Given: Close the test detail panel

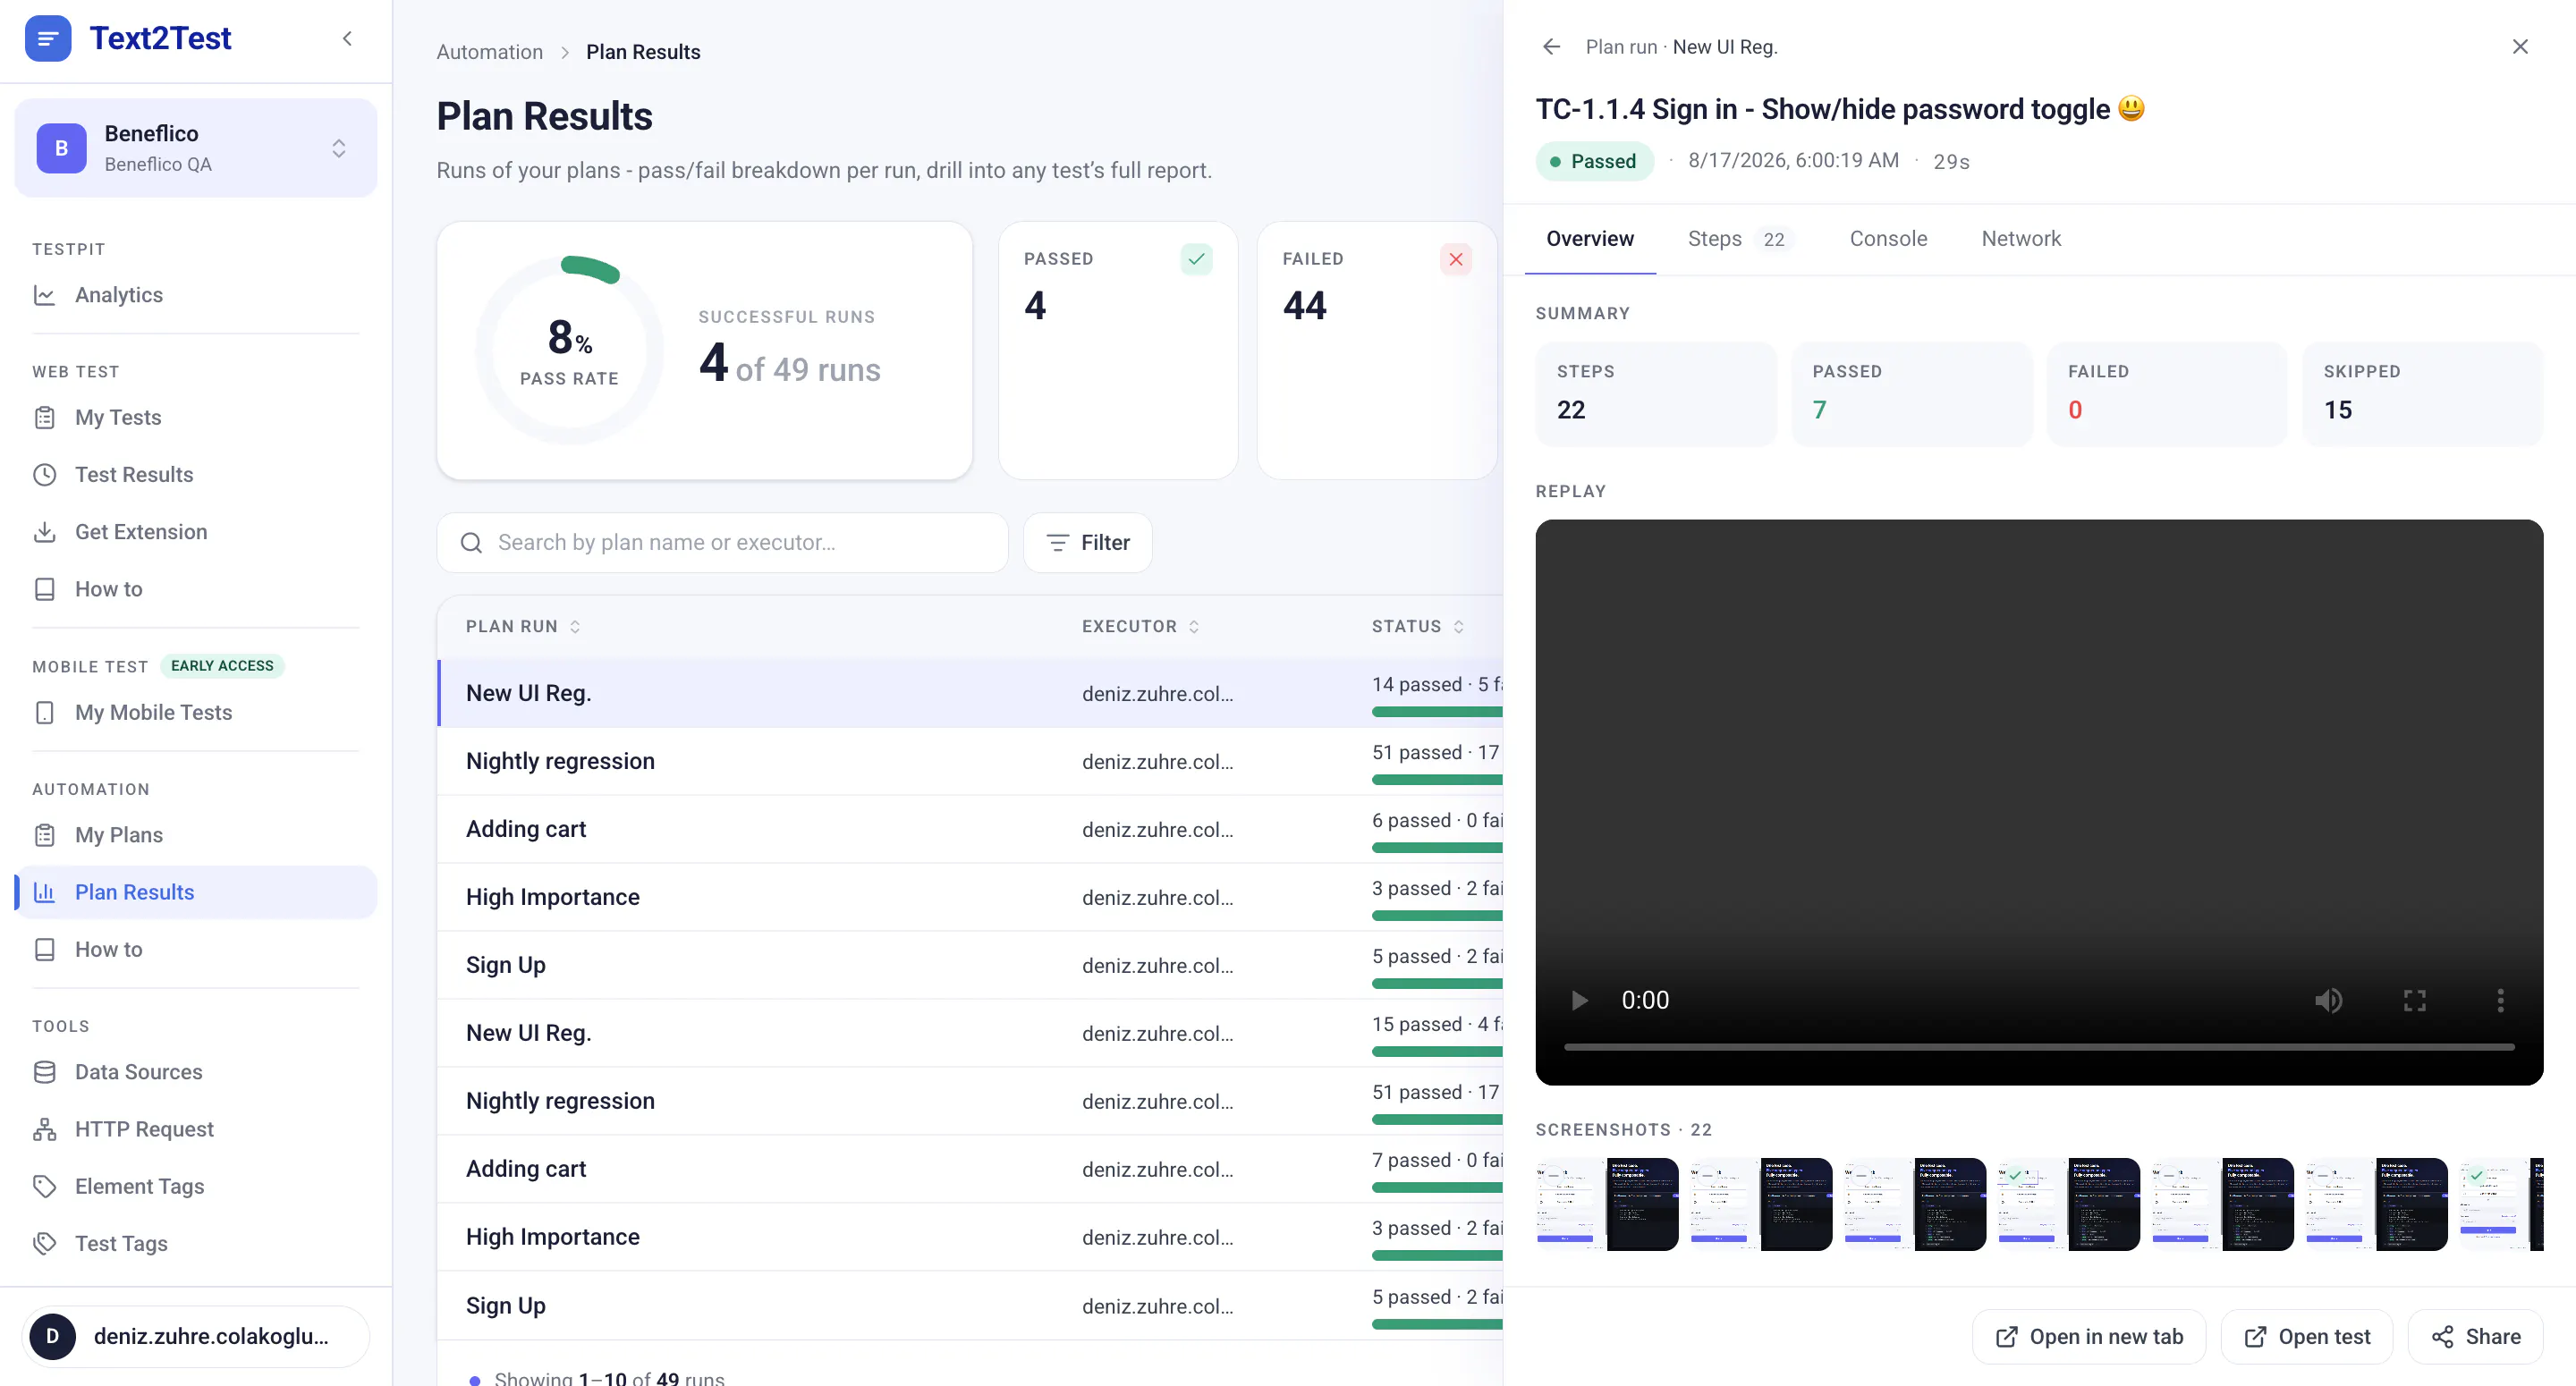Looking at the screenshot, I should pos(2520,47).
